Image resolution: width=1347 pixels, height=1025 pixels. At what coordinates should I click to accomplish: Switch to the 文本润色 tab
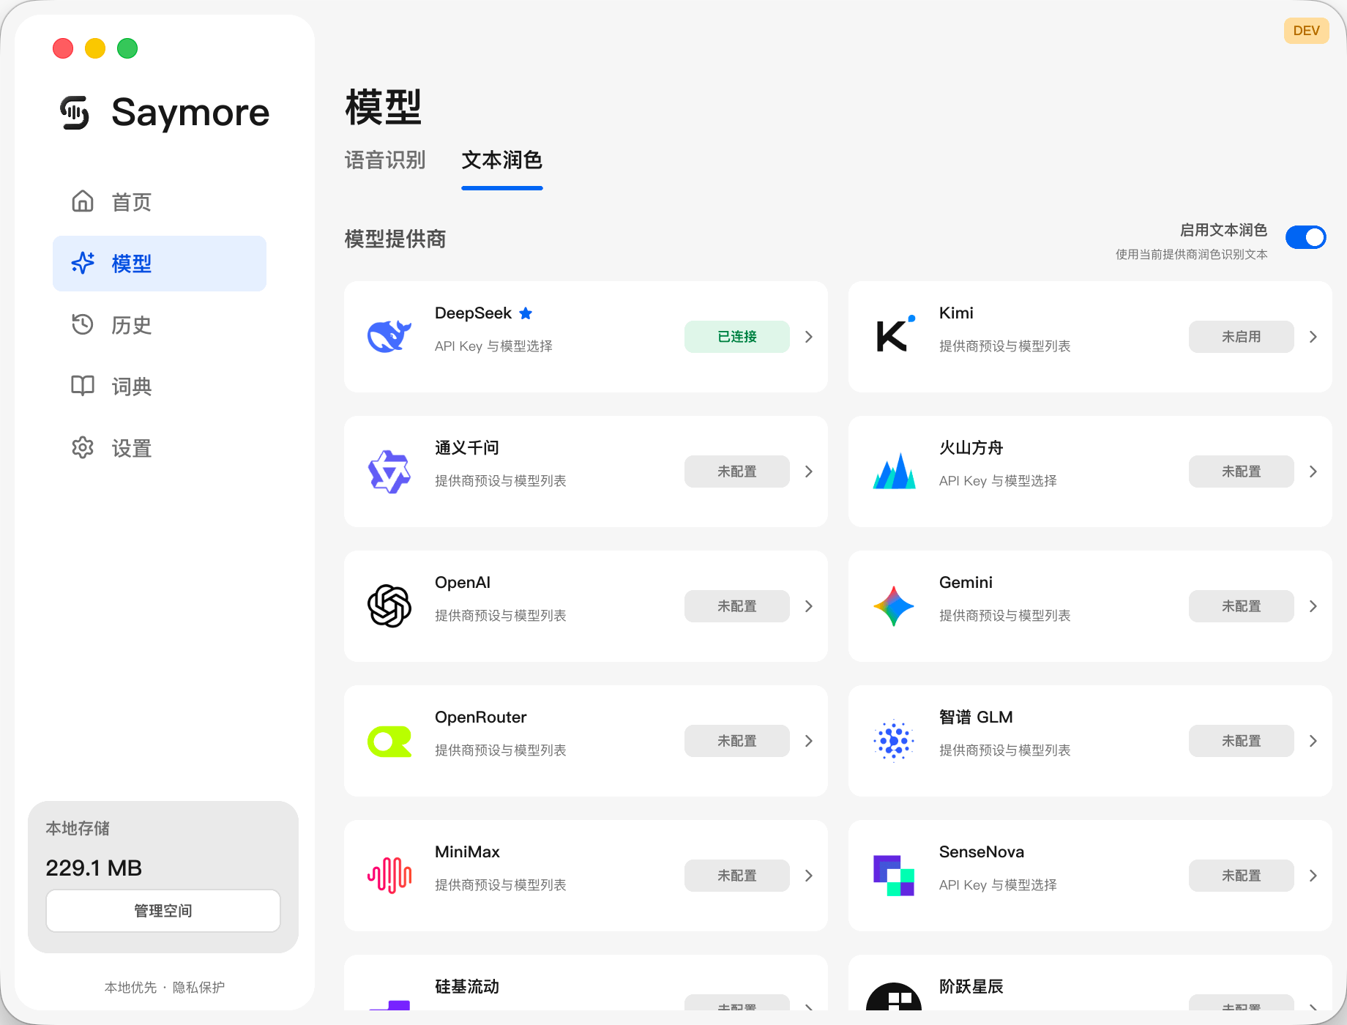click(502, 160)
